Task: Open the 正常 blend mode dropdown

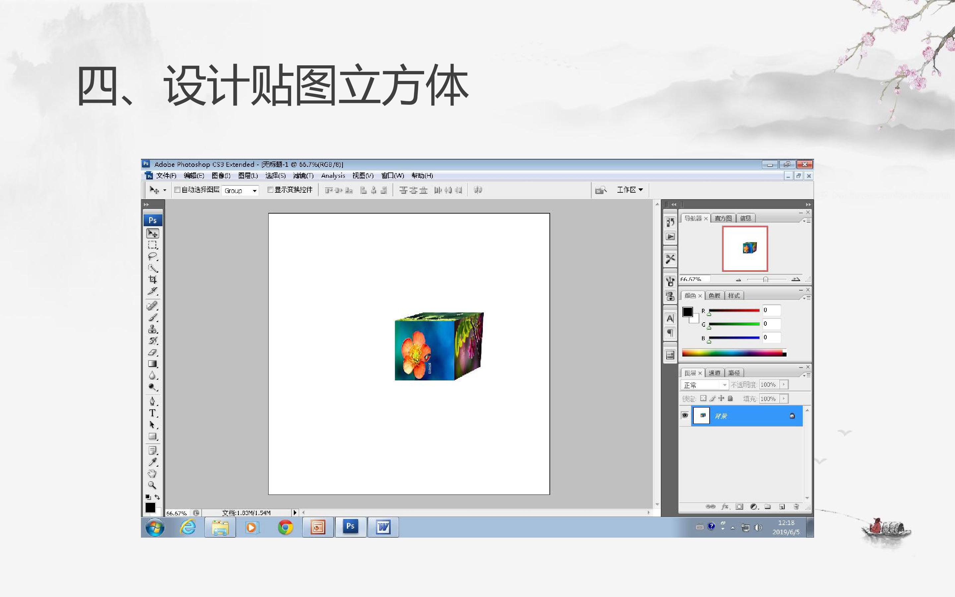Action: coord(704,385)
